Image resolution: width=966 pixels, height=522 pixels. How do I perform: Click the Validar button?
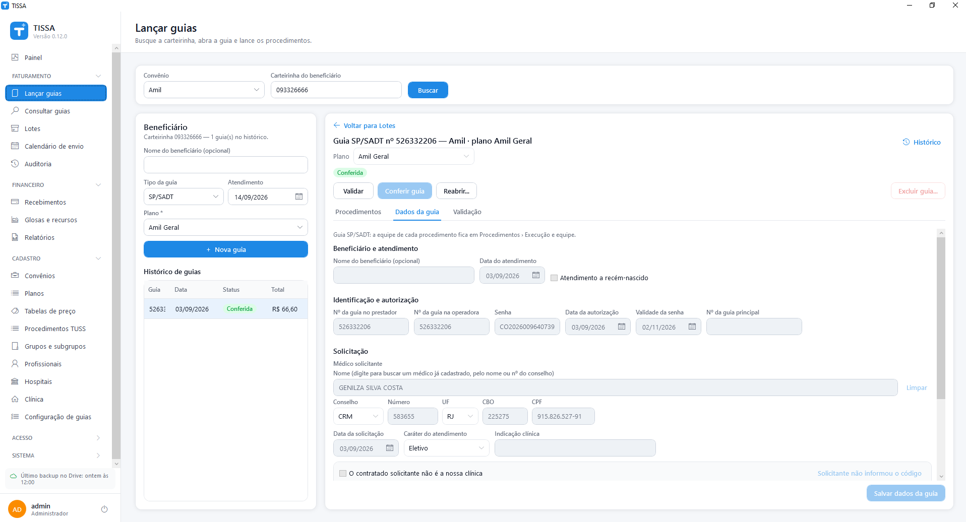point(353,191)
